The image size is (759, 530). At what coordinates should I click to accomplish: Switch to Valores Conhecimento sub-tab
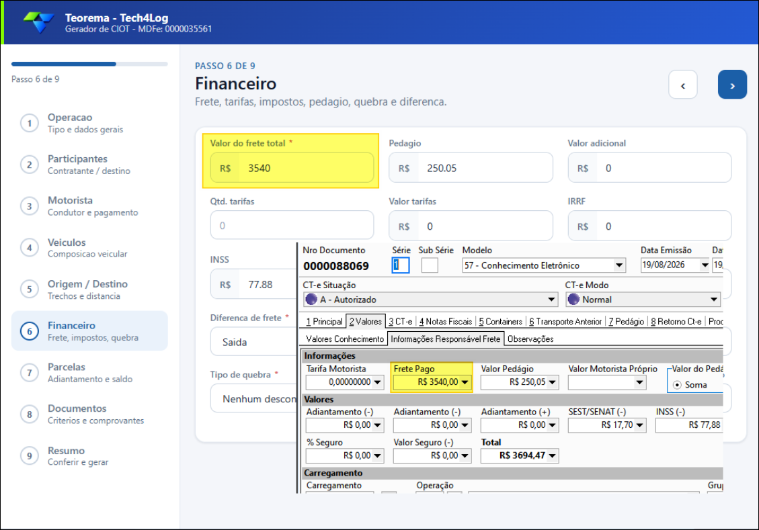pyautogui.click(x=345, y=339)
